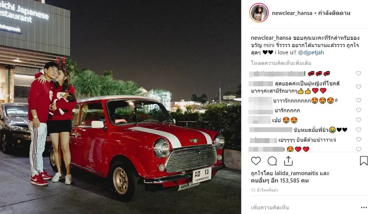Like the น่ารักกกกก comment heart
Viewport: 369px width, 214px height.
pos(358,110)
